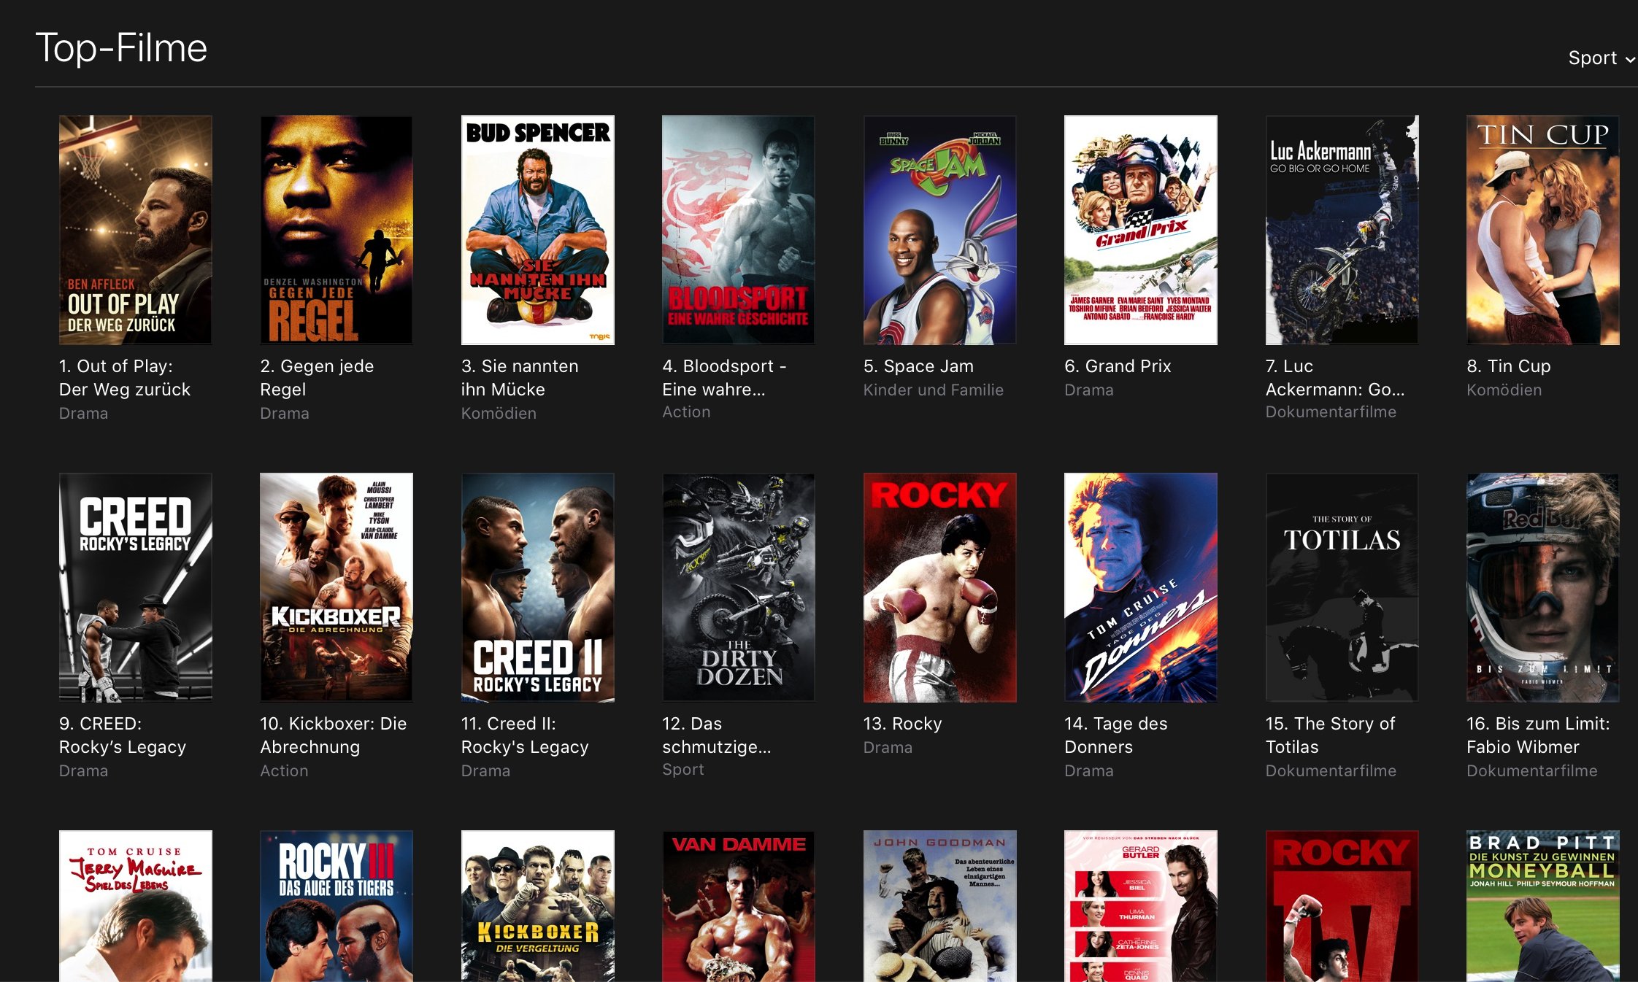Screen dimensions: 1638x982
Task: Click title '2. Gegen jede Regel'
Action: coord(317,378)
